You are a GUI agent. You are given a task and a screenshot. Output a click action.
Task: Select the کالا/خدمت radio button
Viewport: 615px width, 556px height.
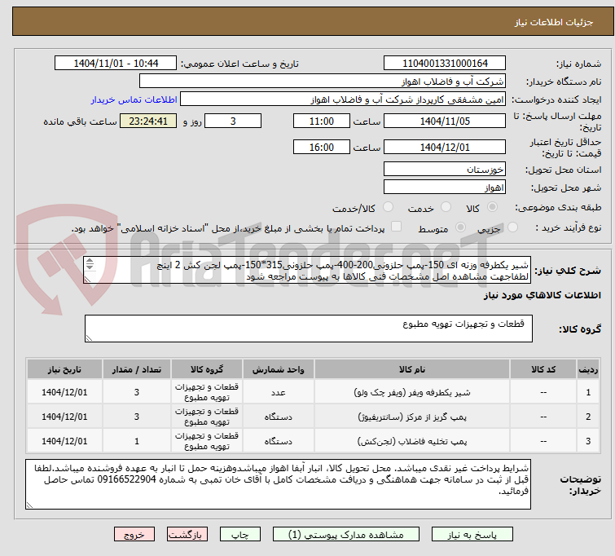pos(388,207)
